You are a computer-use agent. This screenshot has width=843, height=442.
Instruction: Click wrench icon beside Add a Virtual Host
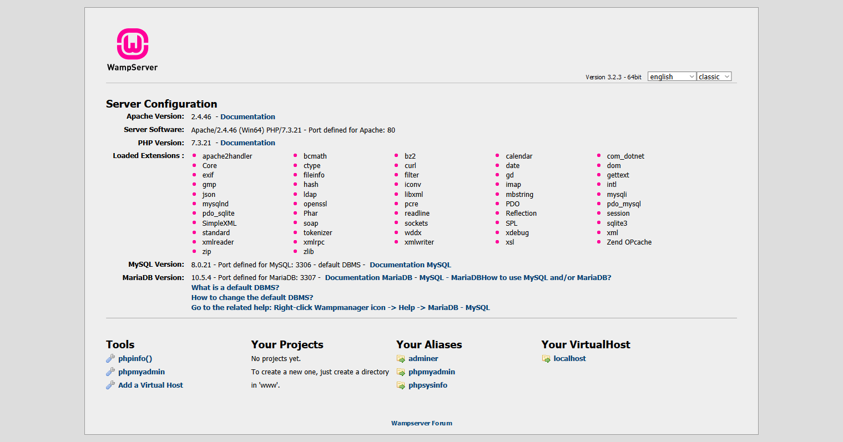click(x=110, y=385)
